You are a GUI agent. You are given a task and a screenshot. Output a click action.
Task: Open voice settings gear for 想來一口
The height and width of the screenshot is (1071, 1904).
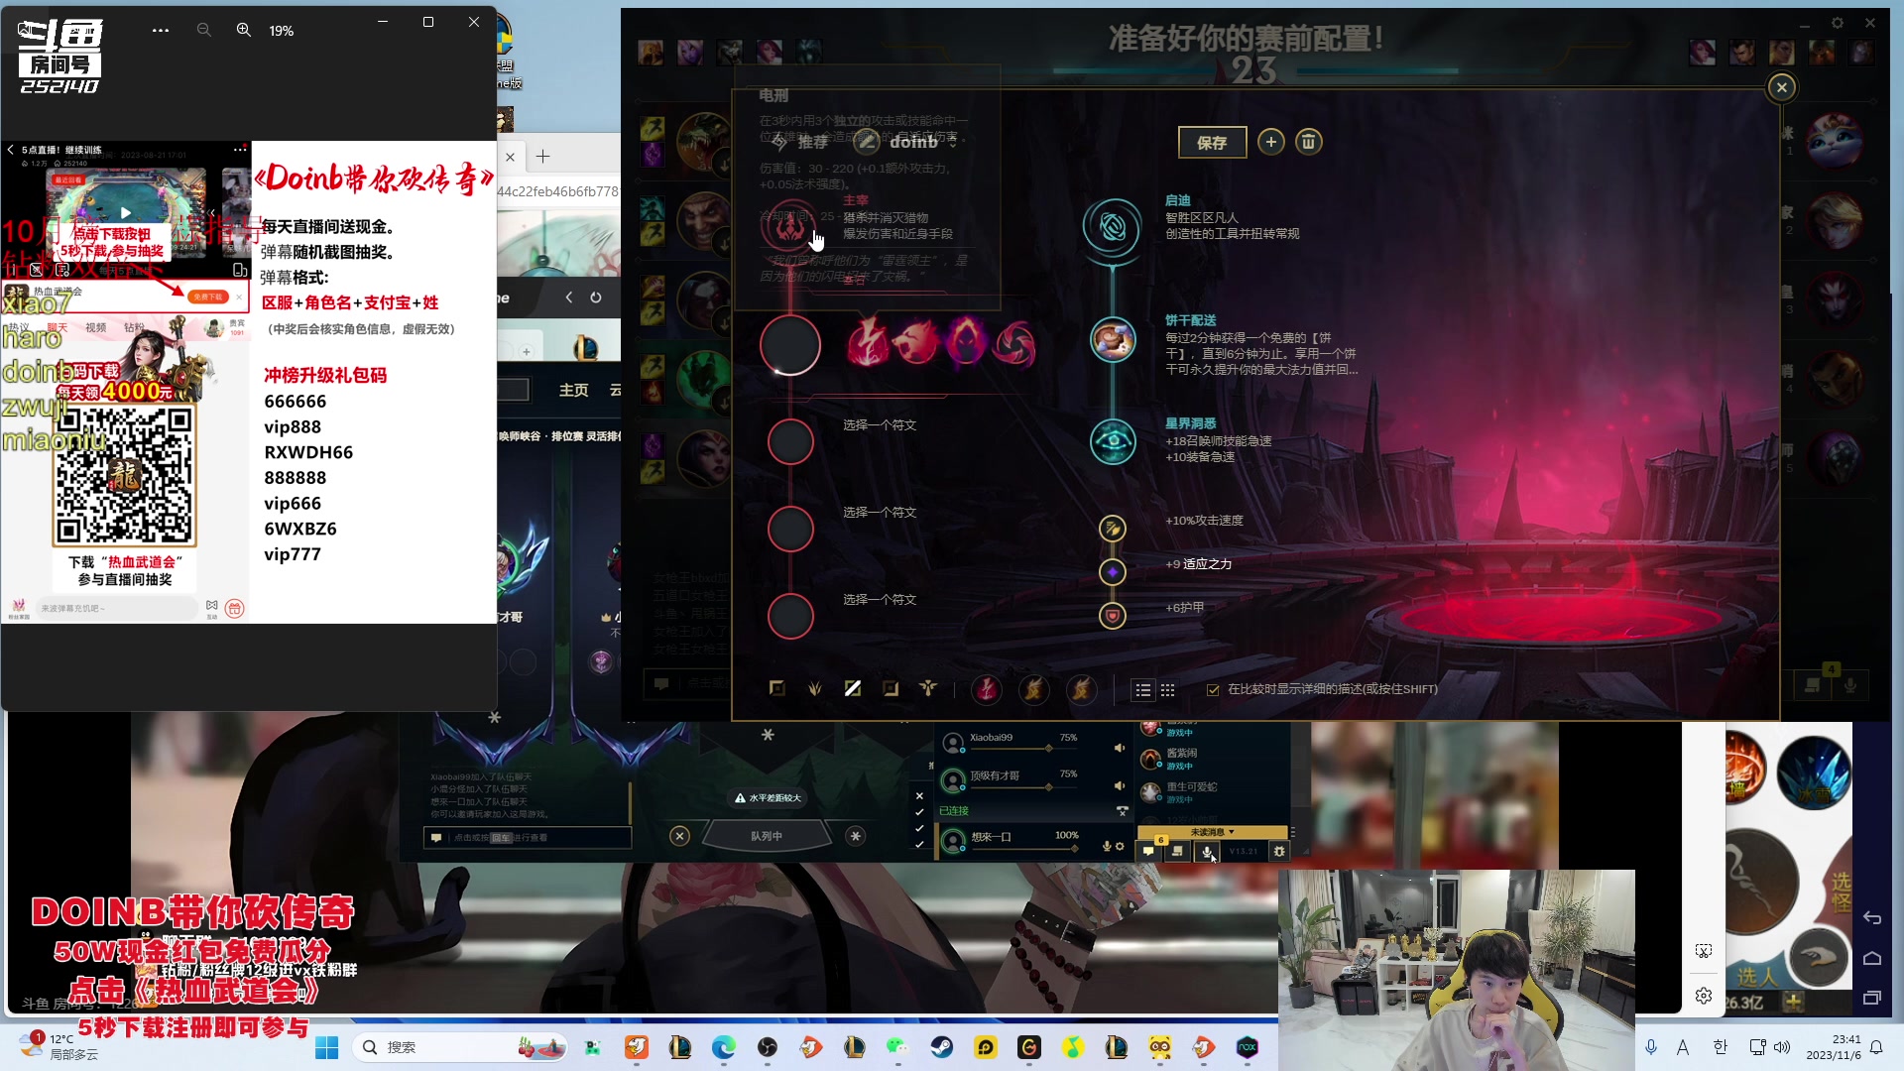click(1121, 846)
